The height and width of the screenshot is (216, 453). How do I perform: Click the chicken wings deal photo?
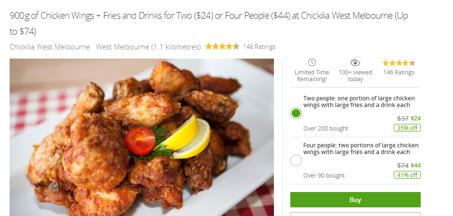tap(142, 137)
